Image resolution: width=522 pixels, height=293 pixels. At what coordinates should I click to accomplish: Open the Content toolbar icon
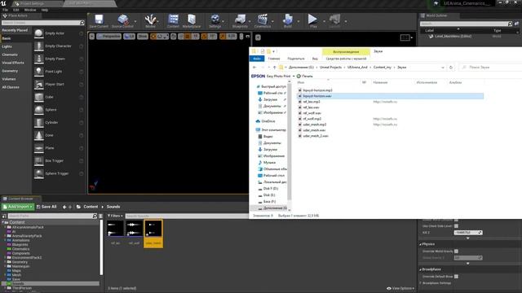(x=173, y=21)
